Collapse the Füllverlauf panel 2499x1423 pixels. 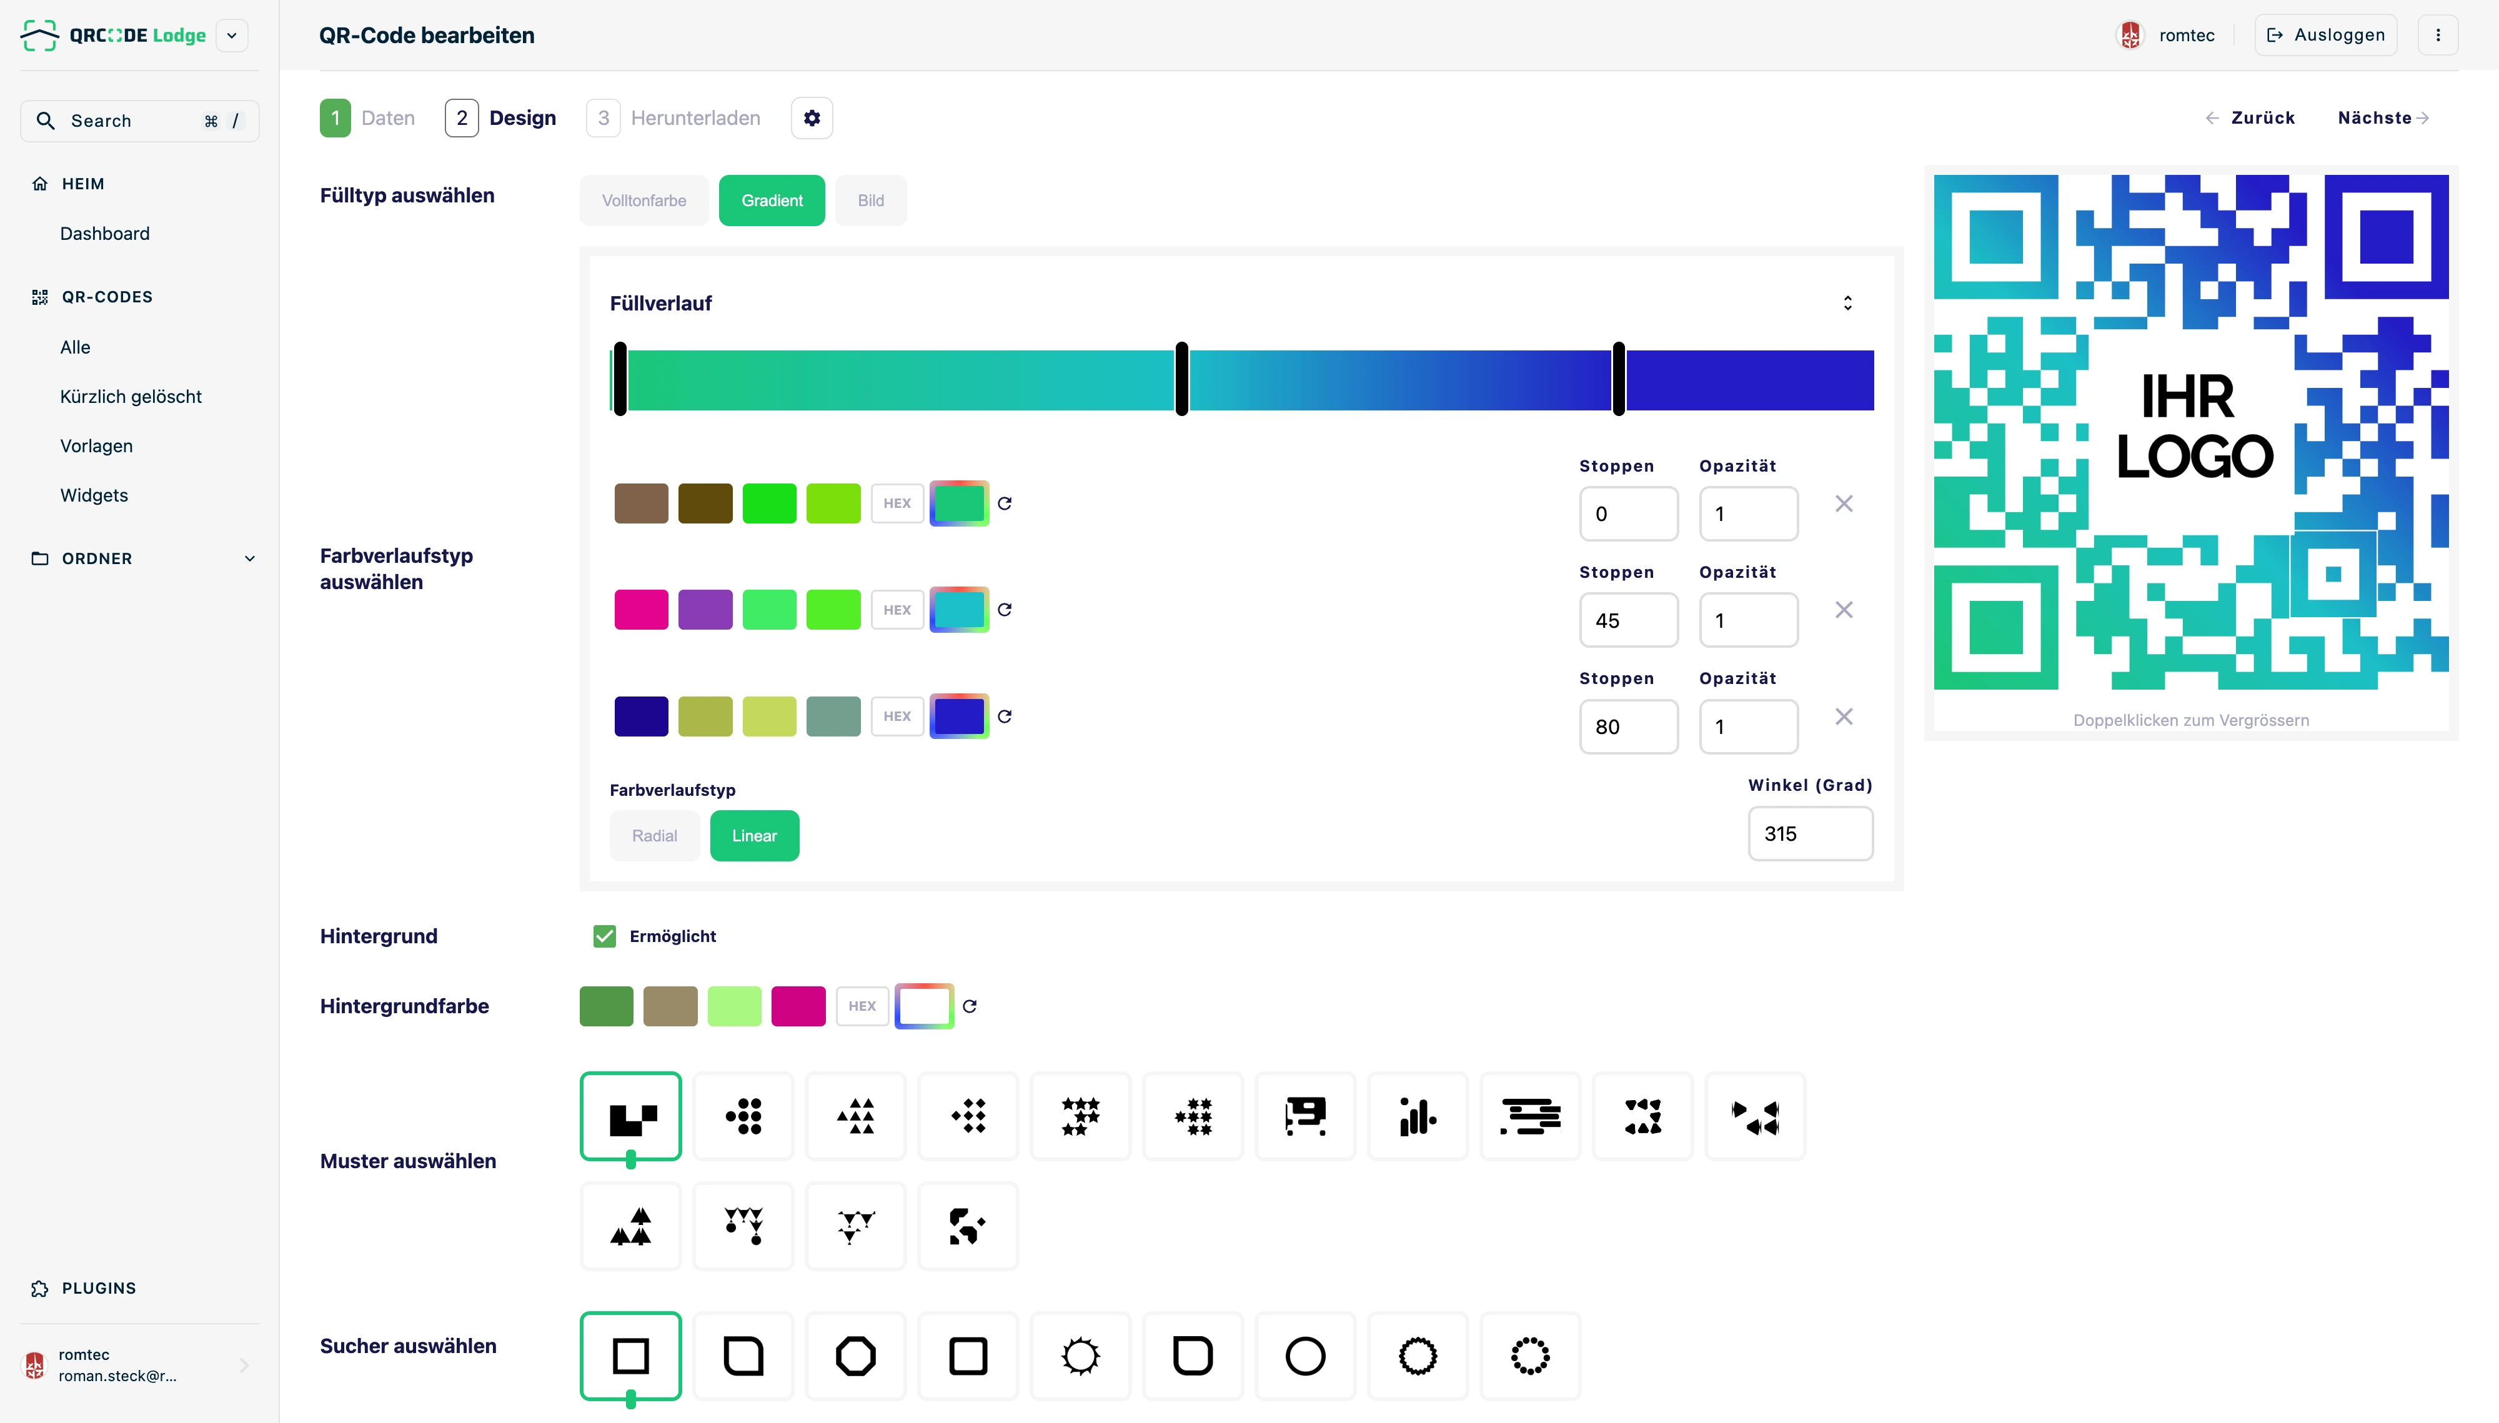coord(1847,303)
